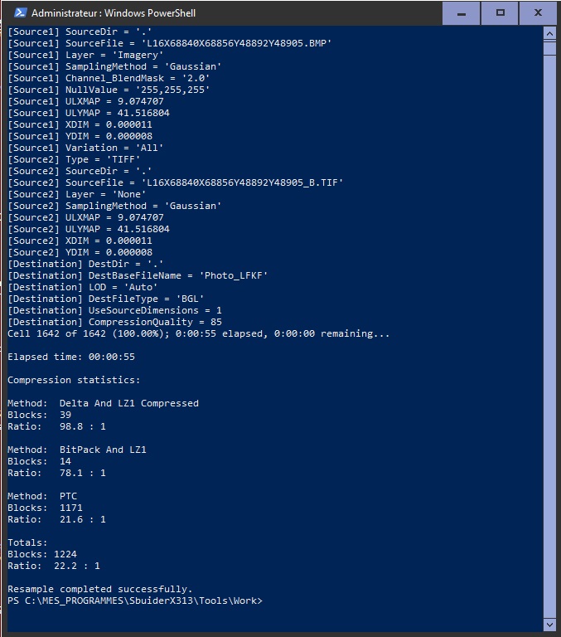This screenshot has width=561, height=637.
Task: Click the scrollbar down arrow
Action: (549, 625)
